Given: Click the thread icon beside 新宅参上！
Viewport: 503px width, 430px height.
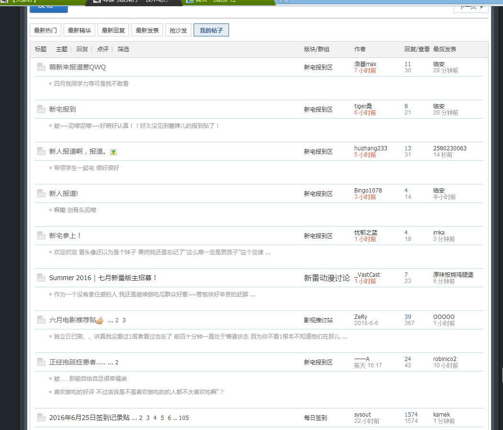Looking at the screenshot, I should pyautogui.click(x=41, y=236).
